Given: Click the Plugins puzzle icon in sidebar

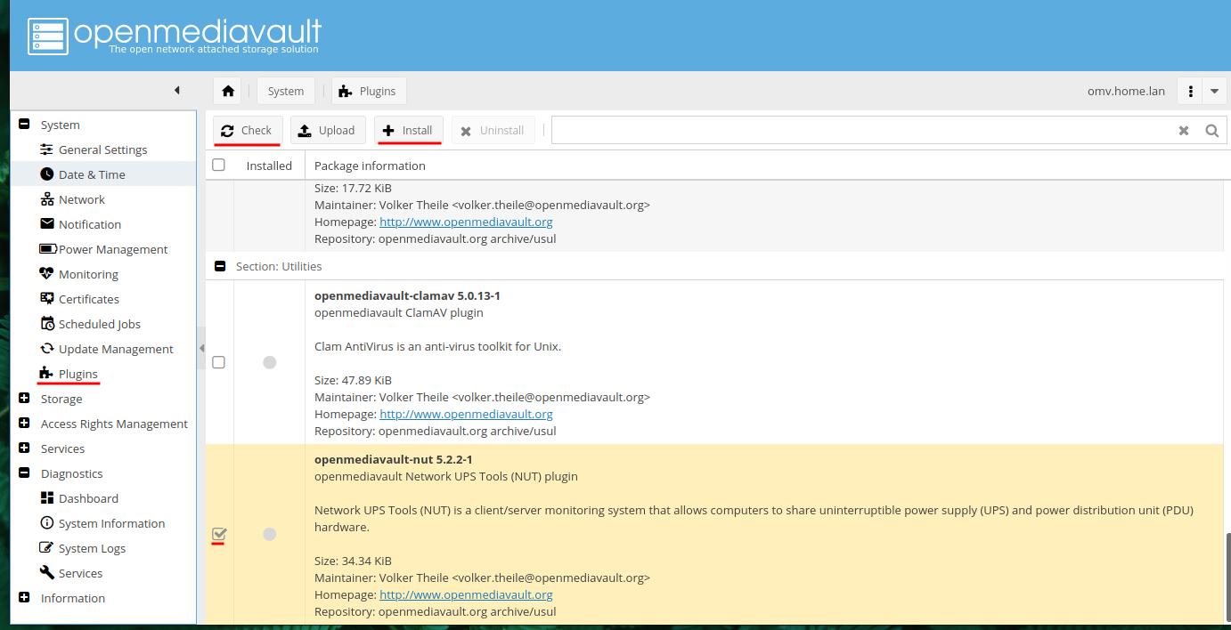Looking at the screenshot, I should pyautogui.click(x=47, y=374).
